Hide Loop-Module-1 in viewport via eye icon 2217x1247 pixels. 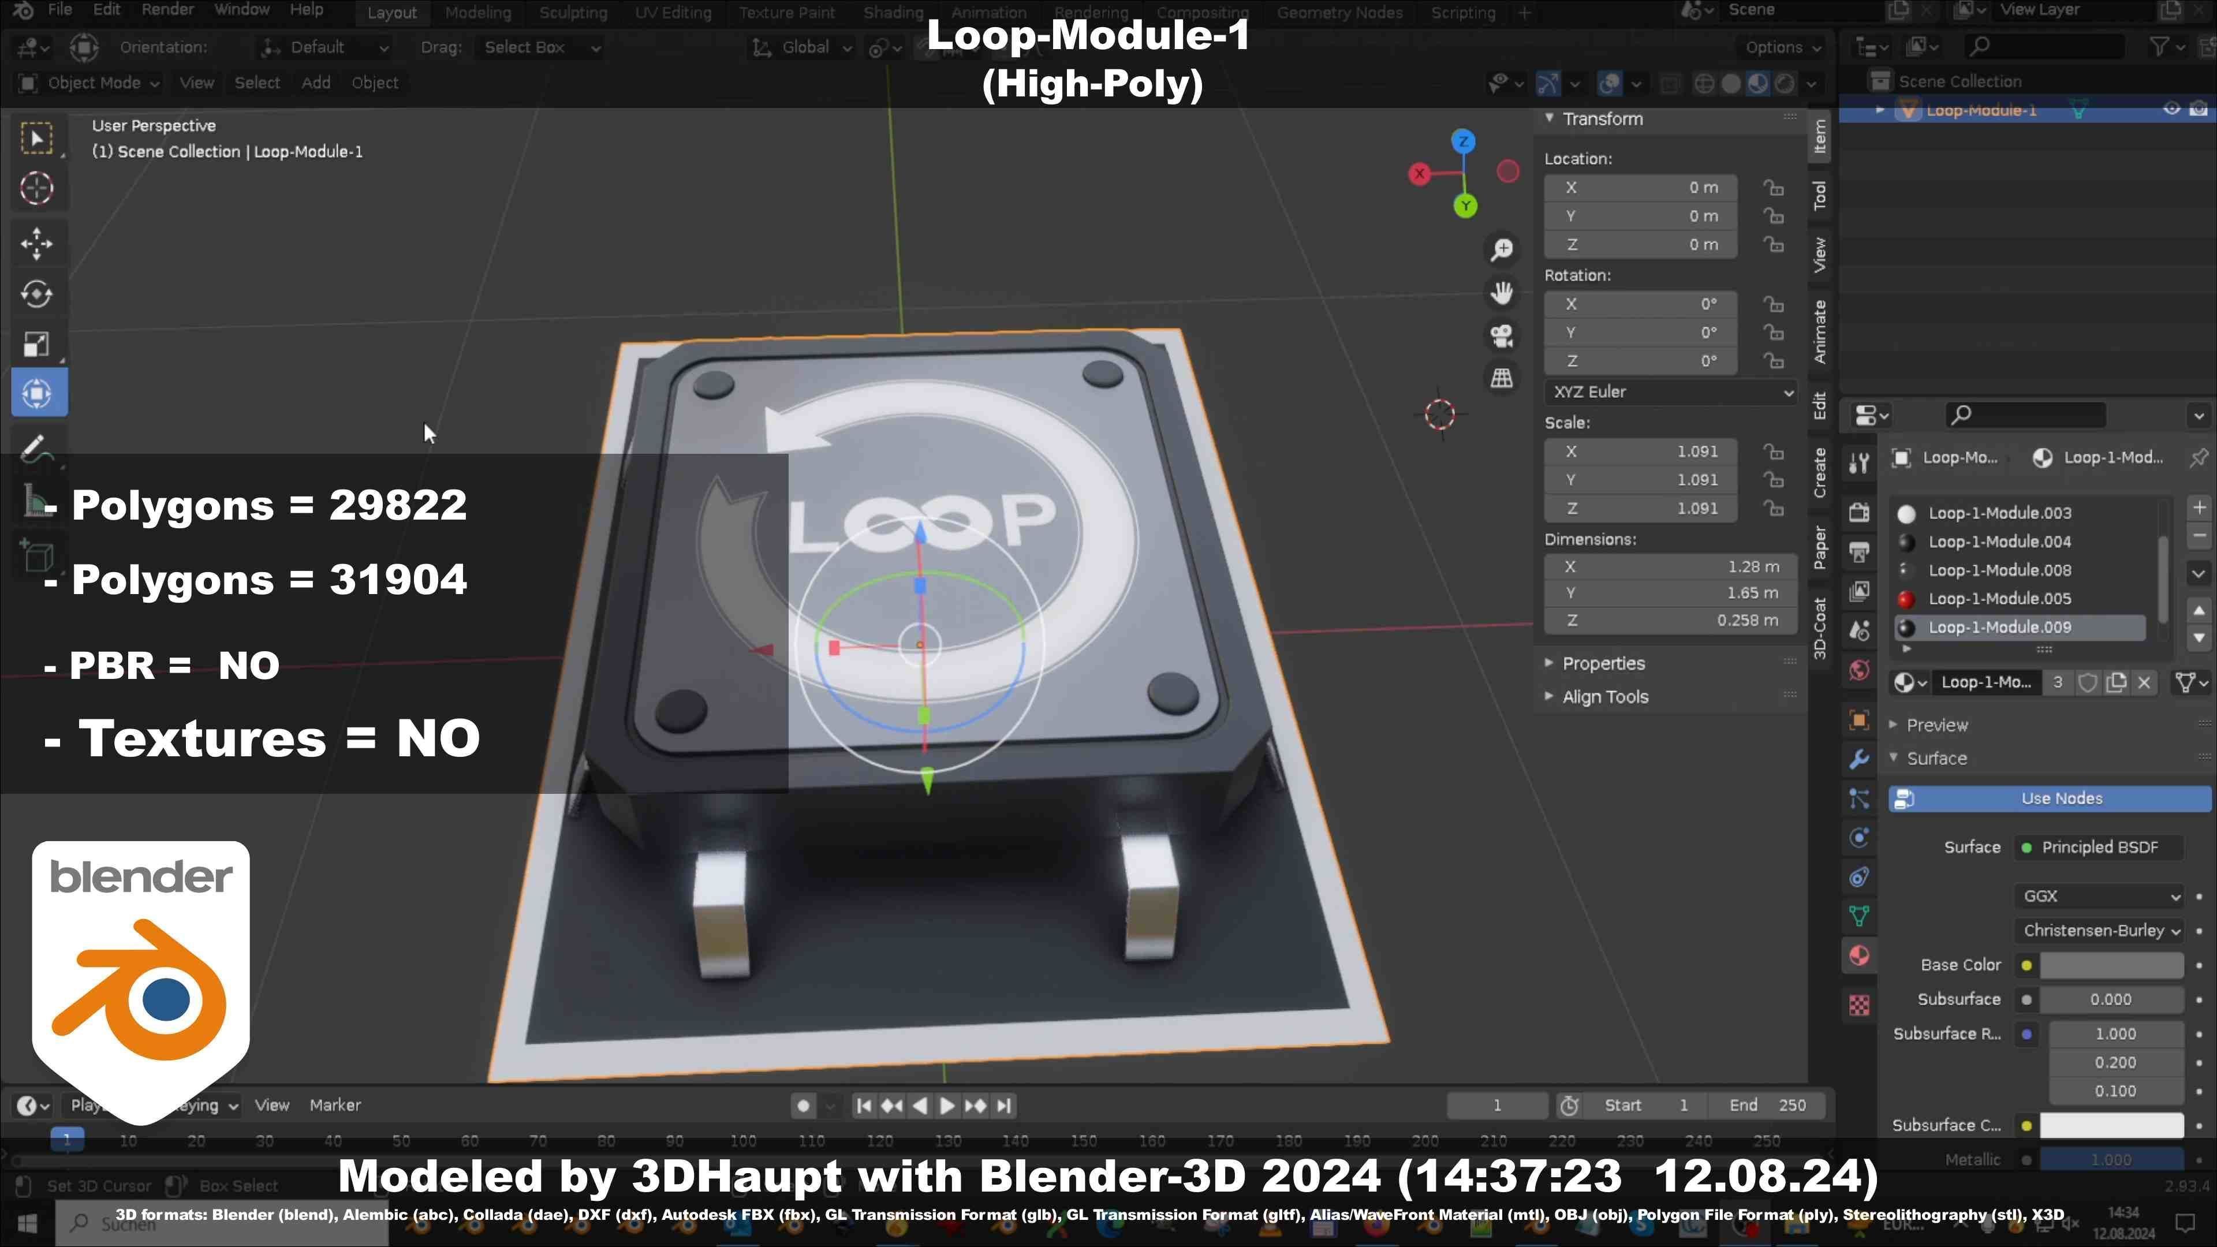2171,109
